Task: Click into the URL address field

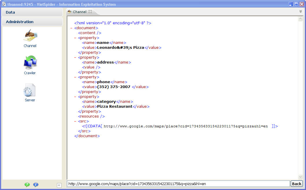Action: coord(178,184)
